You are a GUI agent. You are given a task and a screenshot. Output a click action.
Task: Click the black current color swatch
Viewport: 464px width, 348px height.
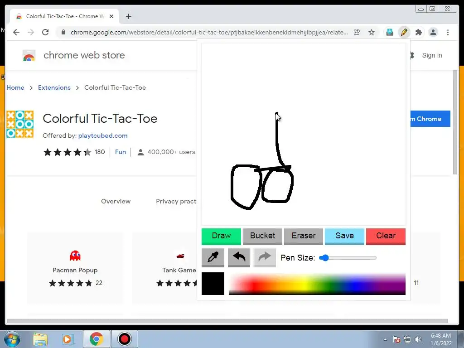(213, 284)
